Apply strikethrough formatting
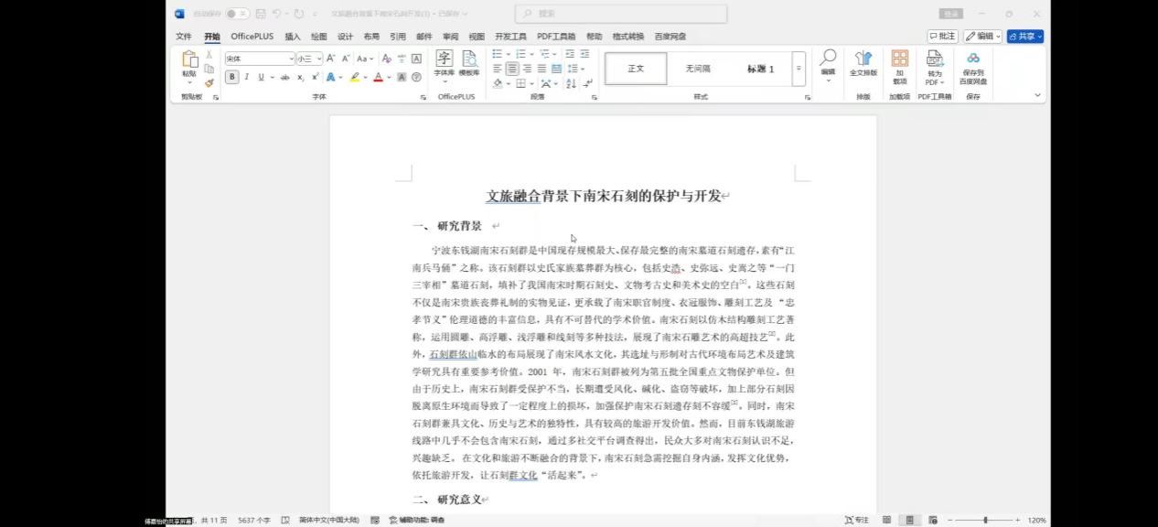The image size is (1158, 527). coord(285,78)
